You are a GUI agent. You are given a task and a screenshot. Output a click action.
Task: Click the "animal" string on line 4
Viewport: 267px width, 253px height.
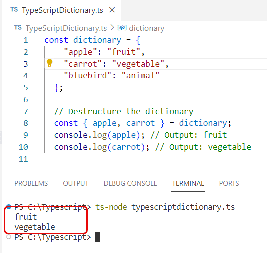(140, 75)
